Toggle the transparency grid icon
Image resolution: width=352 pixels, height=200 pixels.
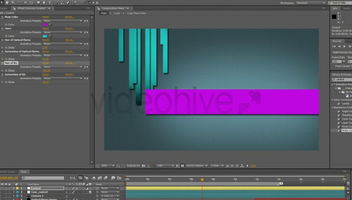click(x=183, y=166)
